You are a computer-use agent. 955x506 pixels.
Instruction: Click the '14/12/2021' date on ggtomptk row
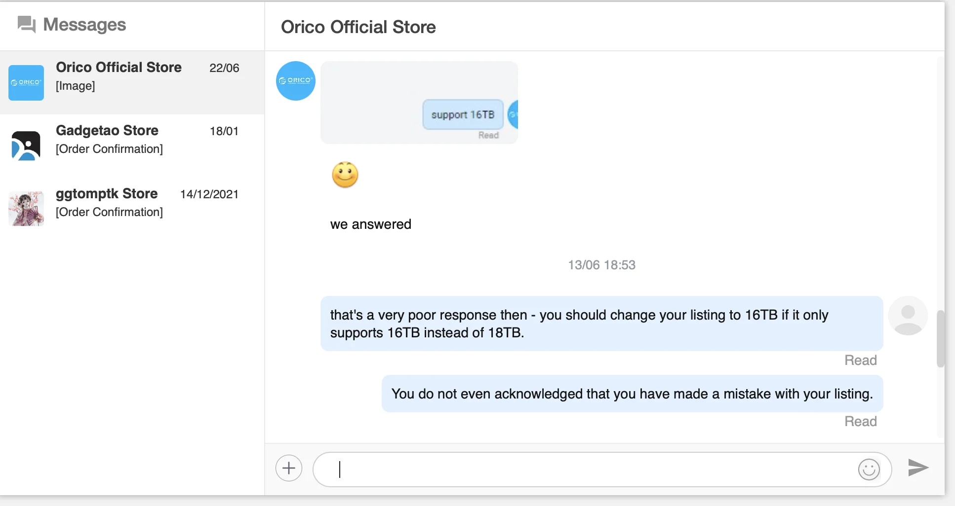[209, 194]
